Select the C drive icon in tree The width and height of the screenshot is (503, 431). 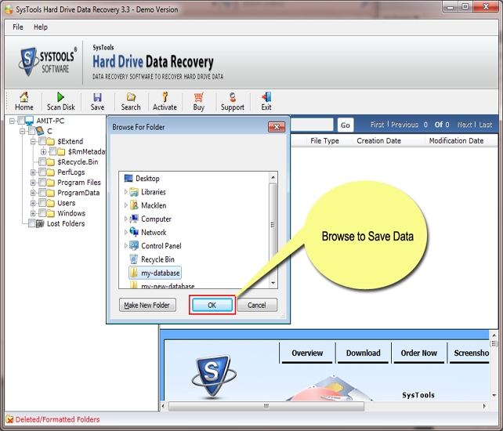[x=40, y=131]
